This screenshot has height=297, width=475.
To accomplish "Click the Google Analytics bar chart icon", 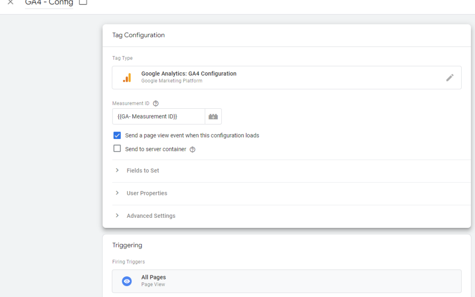I will click(x=127, y=77).
